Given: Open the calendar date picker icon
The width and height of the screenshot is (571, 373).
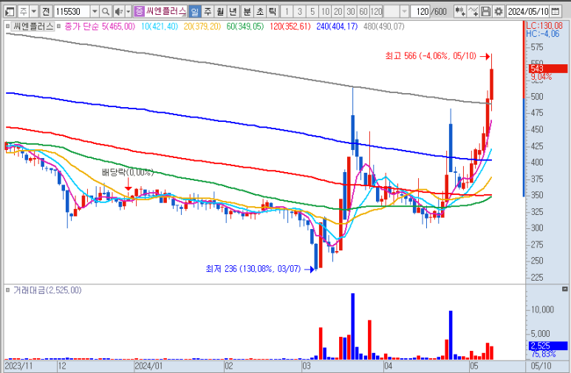Looking at the screenshot, I should [x=555, y=12].
